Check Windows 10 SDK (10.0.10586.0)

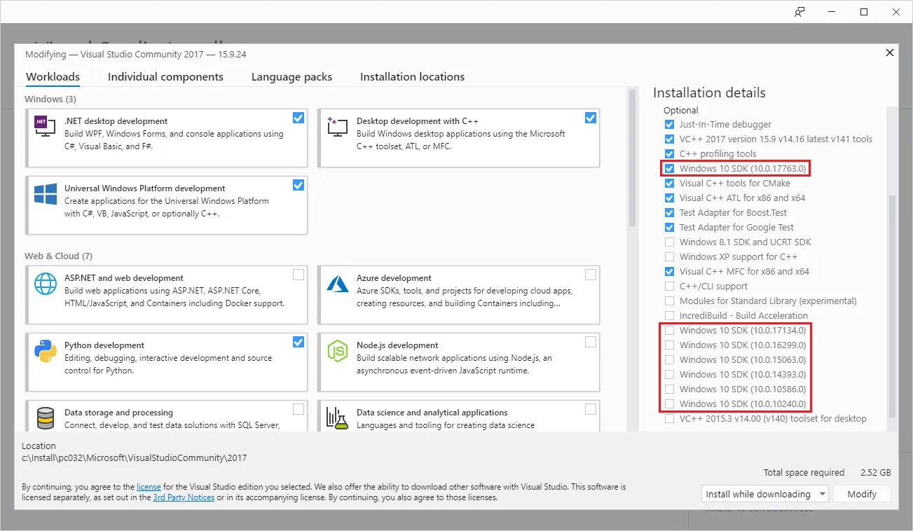coord(669,389)
